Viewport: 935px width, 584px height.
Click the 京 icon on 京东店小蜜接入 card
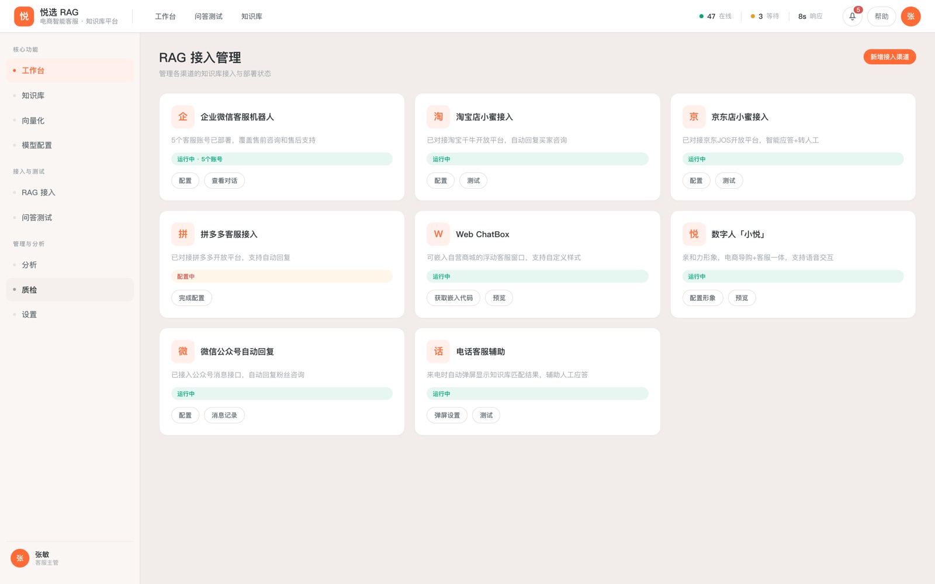point(694,117)
